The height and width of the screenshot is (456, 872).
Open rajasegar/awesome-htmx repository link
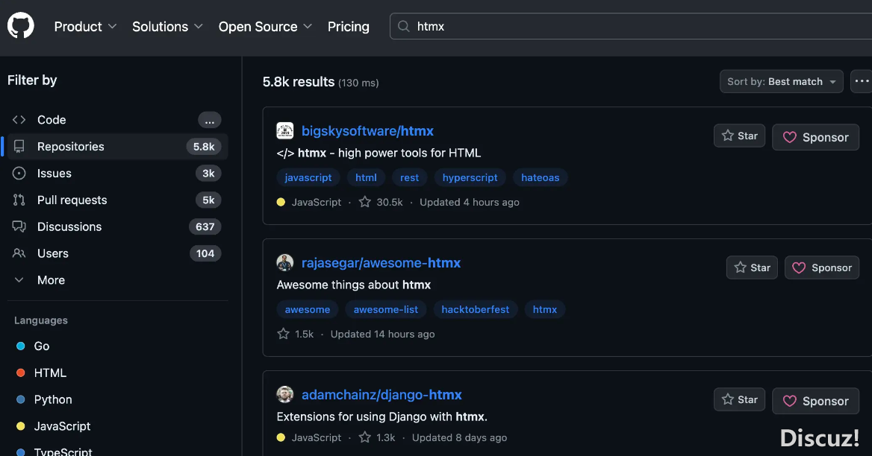[381, 263]
